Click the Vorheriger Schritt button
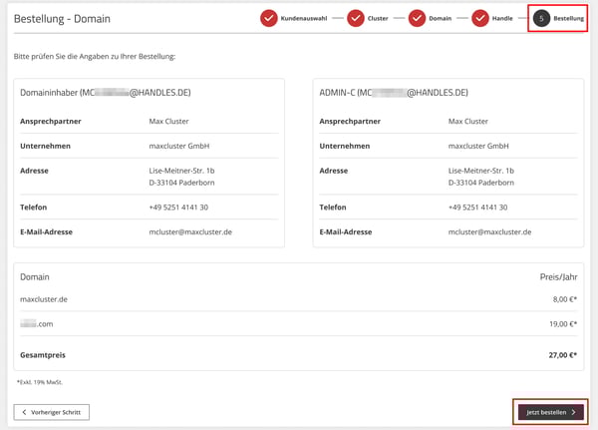The height and width of the screenshot is (430, 598). 52,412
